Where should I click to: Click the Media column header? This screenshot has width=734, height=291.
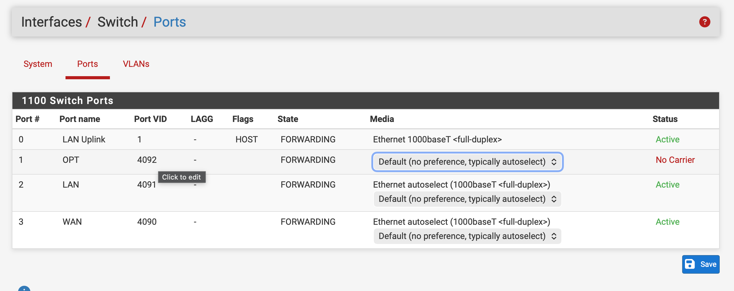click(382, 119)
